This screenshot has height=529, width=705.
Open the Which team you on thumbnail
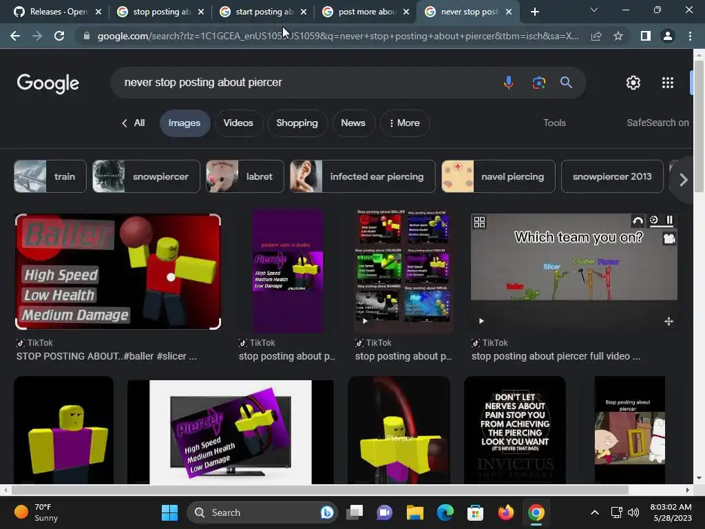[x=574, y=271]
